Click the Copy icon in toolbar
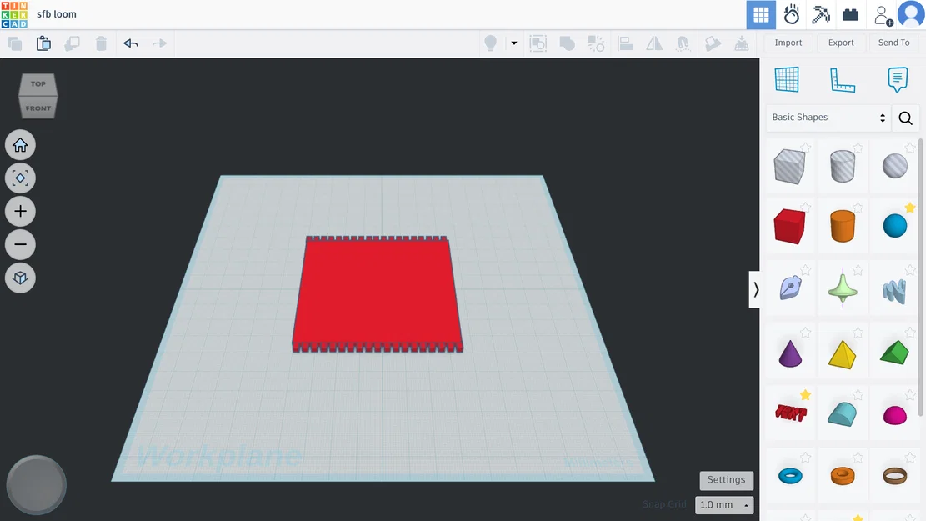This screenshot has height=521, width=926. 15,43
